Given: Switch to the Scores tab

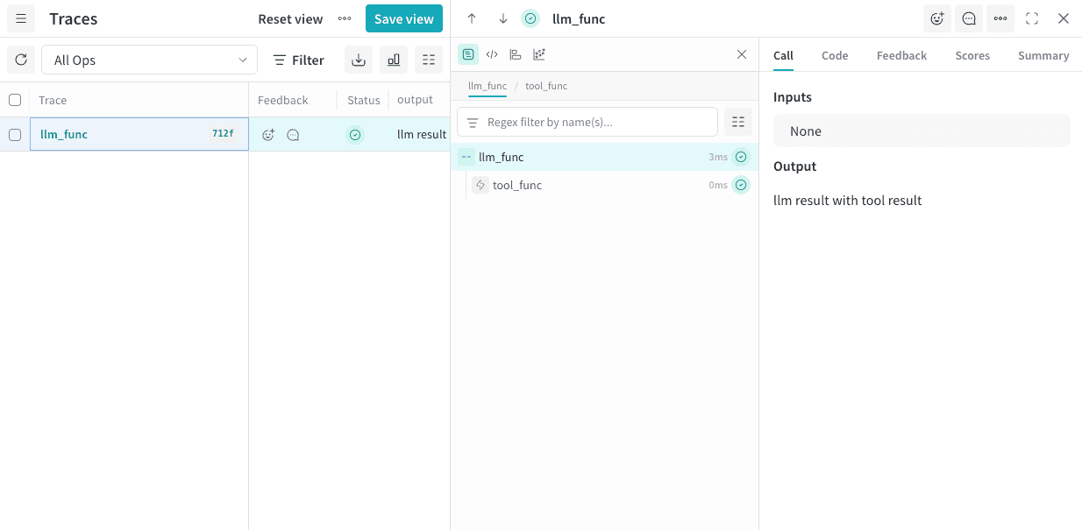Looking at the screenshot, I should coord(972,55).
